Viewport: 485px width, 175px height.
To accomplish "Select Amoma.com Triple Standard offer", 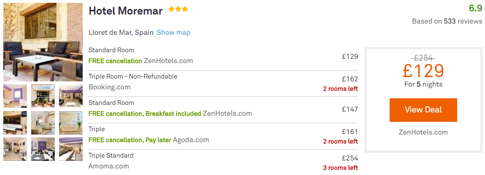I will (x=223, y=162).
